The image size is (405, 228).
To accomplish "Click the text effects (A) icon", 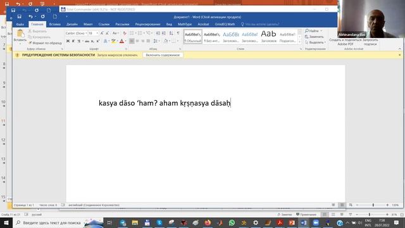I will (x=105, y=41).
